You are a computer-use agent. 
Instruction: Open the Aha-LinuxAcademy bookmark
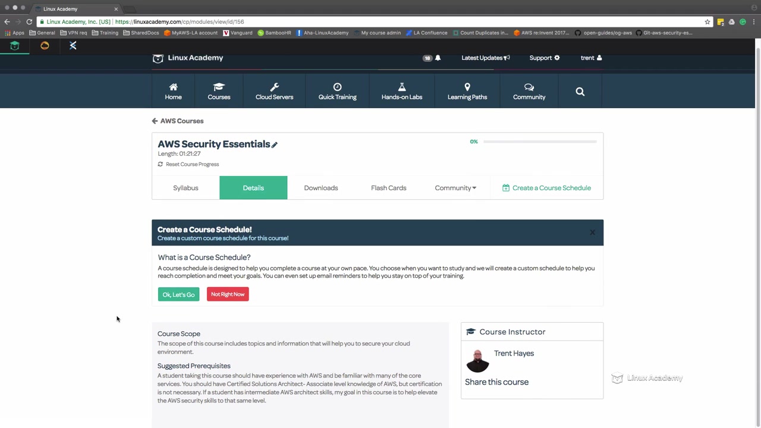pos(323,33)
